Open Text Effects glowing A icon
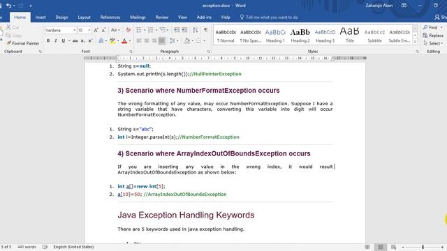Viewport: 447px width, 251px height. (x=101, y=41)
